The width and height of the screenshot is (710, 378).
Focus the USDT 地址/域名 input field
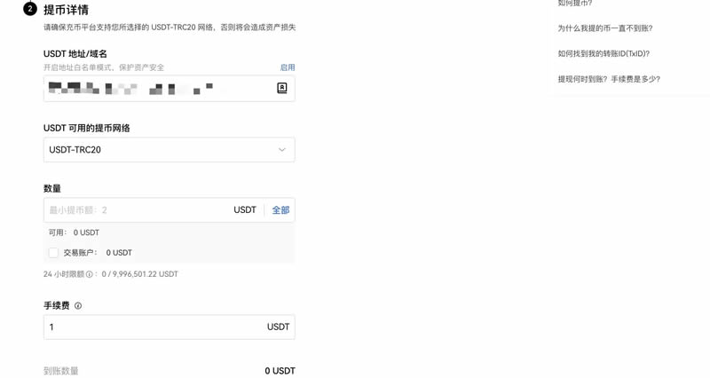click(169, 88)
